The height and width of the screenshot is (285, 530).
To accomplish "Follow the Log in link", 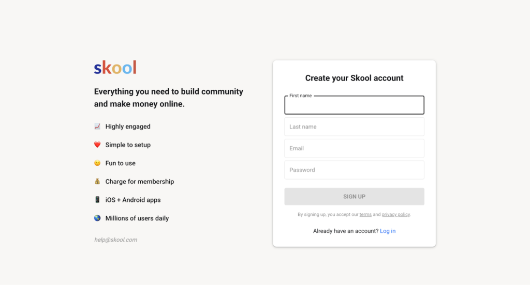I will click(388, 231).
